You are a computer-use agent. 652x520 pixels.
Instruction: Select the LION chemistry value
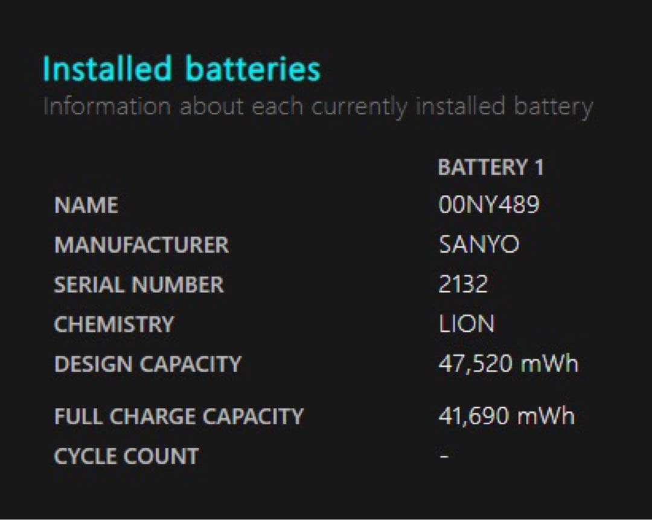466,325
